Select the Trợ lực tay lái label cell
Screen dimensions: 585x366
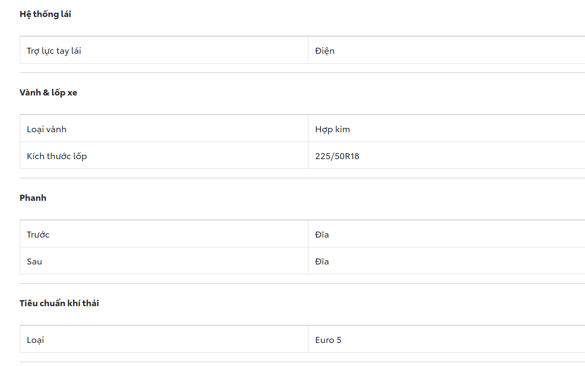54,51
